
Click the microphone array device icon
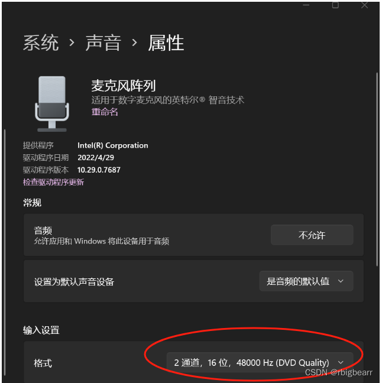pos(52,104)
